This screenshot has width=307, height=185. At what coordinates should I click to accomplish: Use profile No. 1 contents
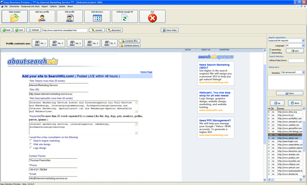pyautogui.click(x=40, y=43)
